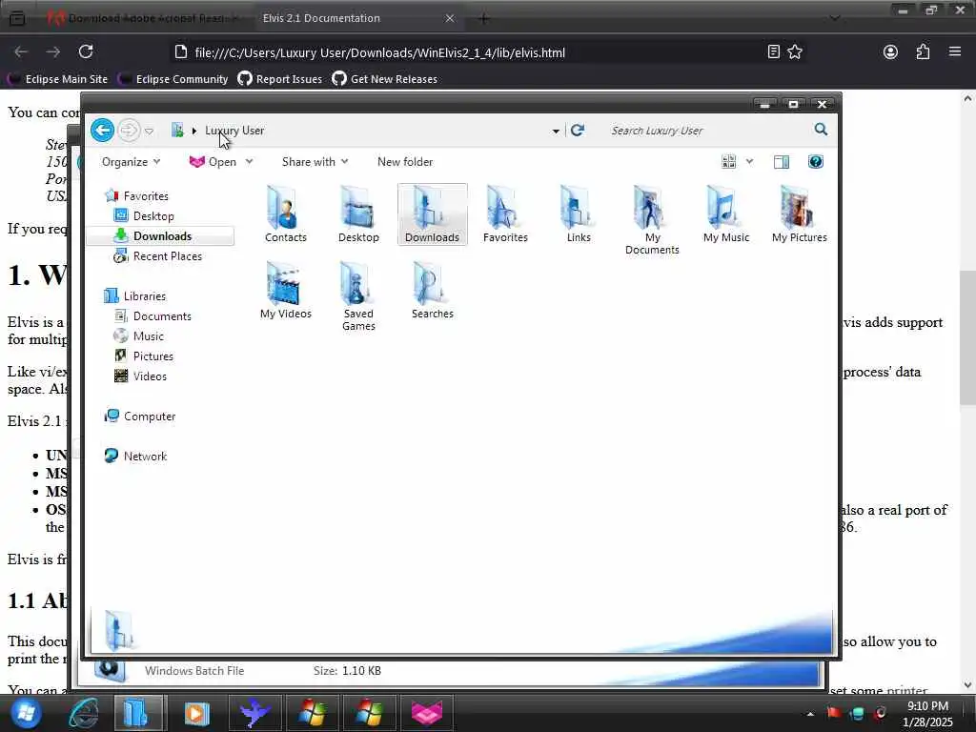976x732 pixels.
Task: Open the Favorites folder in file list
Action: (x=505, y=214)
